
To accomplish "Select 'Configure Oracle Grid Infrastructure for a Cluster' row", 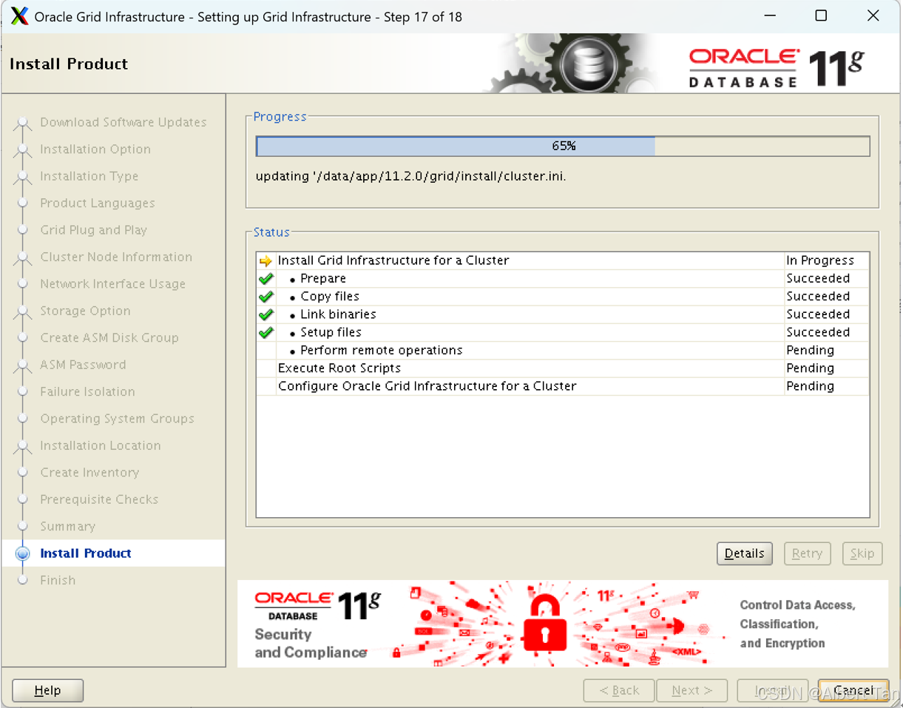I will point(563,386).
